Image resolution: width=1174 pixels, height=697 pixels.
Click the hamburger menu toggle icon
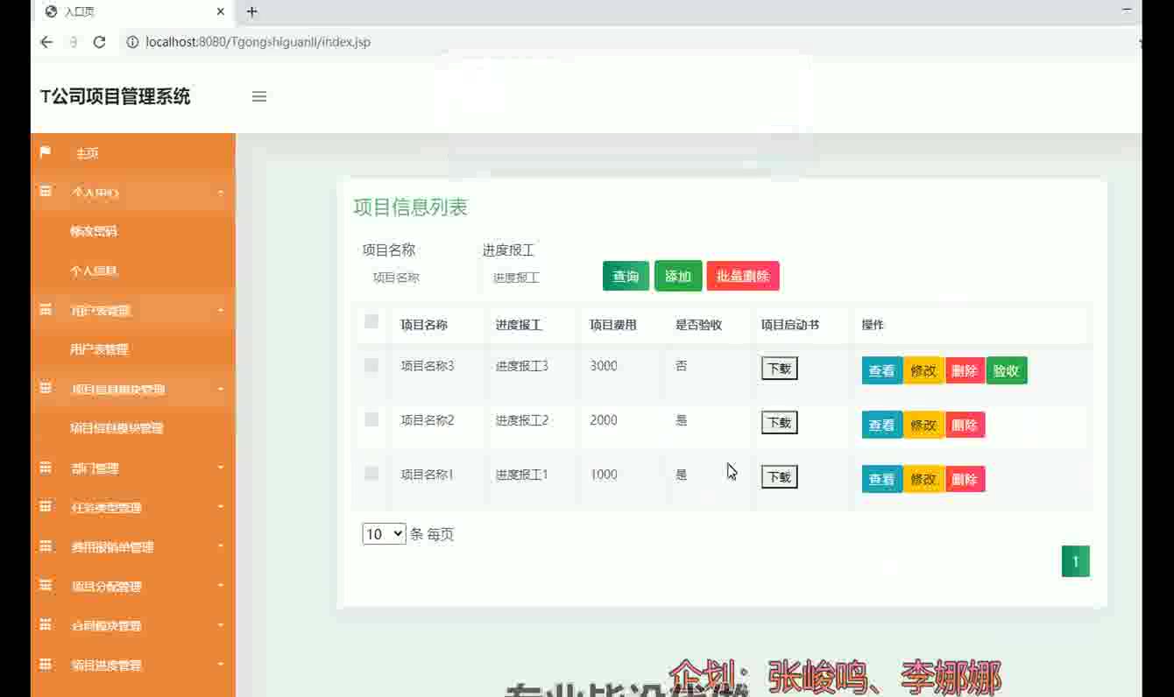pos(259,96)
